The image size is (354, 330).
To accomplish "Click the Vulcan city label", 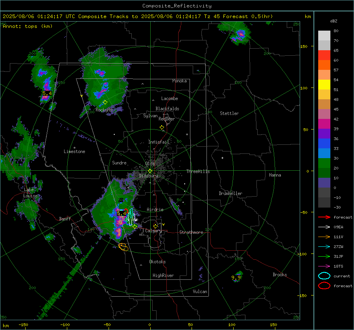I will (x=200, y=292).
